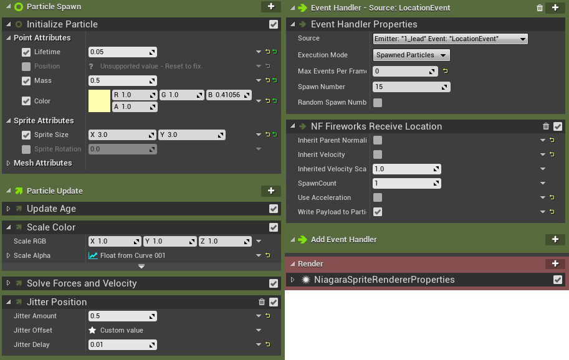This screenshot has height=360, width=569.
Task: Enable Random Spawn Number checkbox
Action: [378, 103]
